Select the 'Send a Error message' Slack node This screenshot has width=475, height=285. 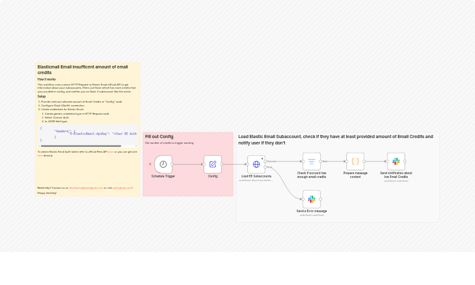[311, 199]
